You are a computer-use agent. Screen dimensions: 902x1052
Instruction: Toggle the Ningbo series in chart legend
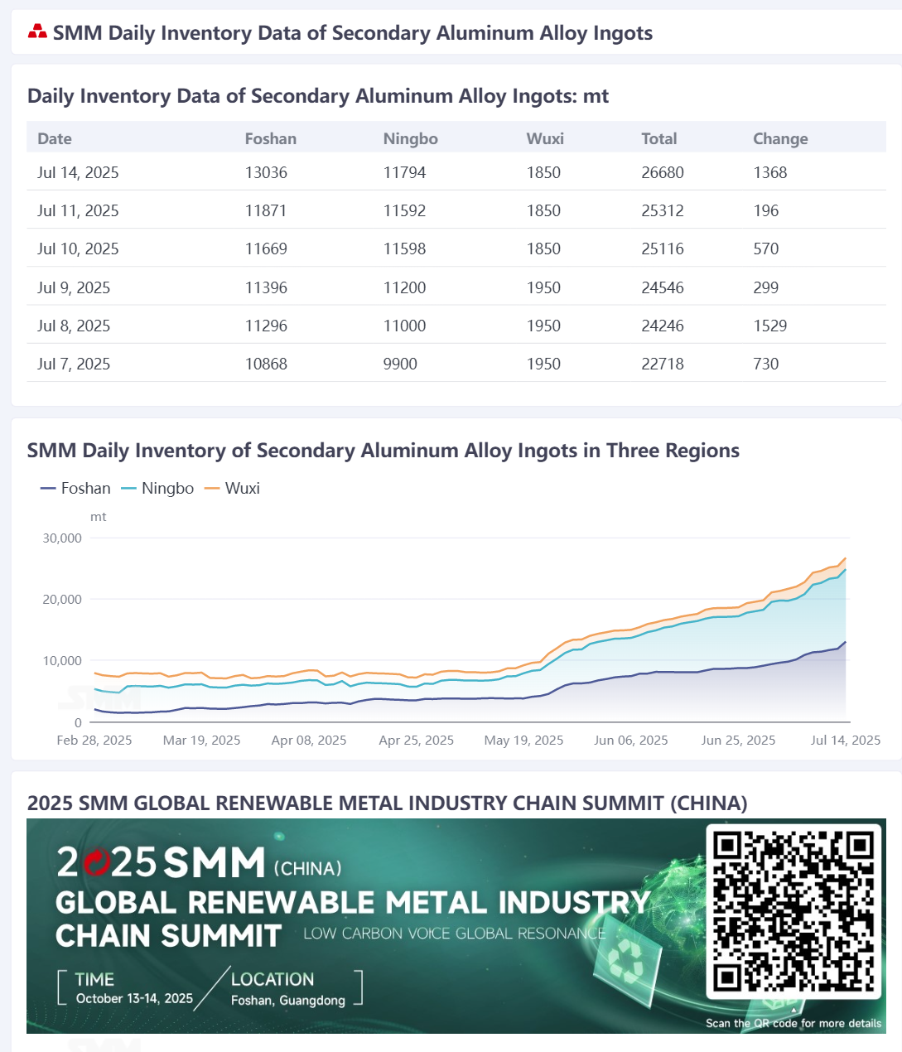(157, 488)
